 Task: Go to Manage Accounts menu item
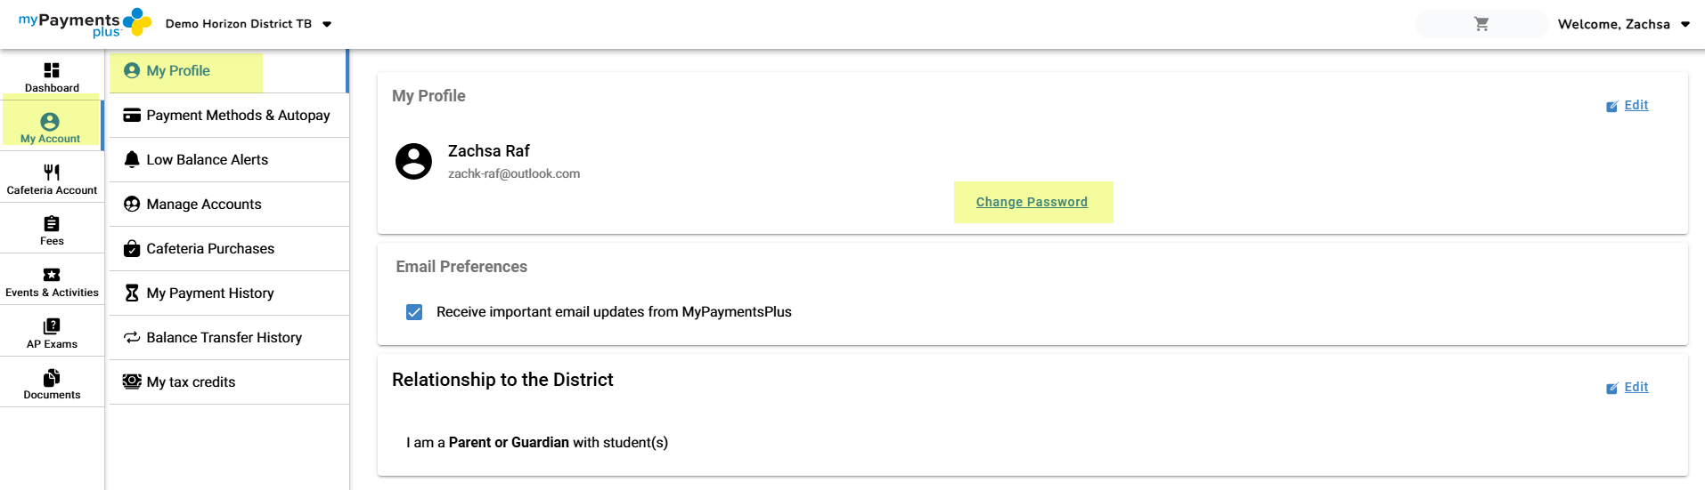click(x=204, y=205)
